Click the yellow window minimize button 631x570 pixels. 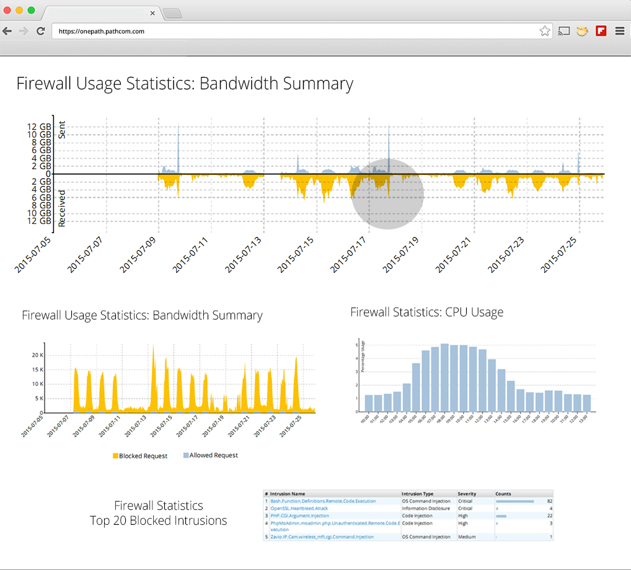(19, 10)
